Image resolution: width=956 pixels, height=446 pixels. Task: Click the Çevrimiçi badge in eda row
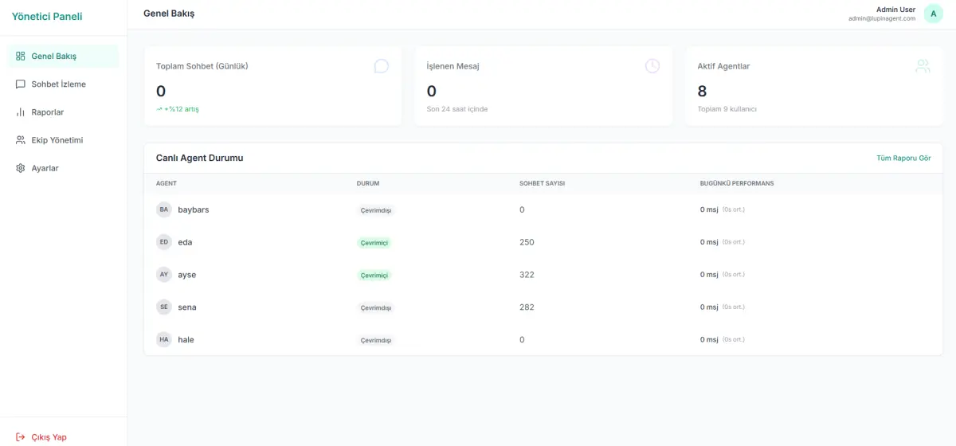pyautogui.click(x=374, y=242)
